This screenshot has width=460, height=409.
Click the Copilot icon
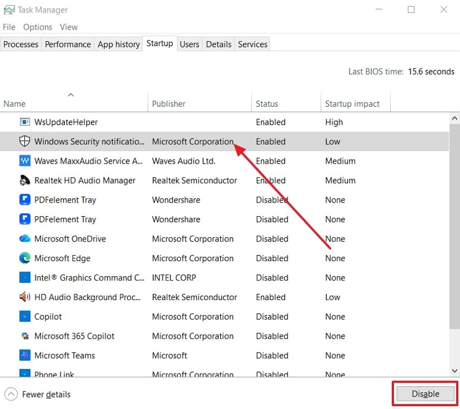click(25, 316)
